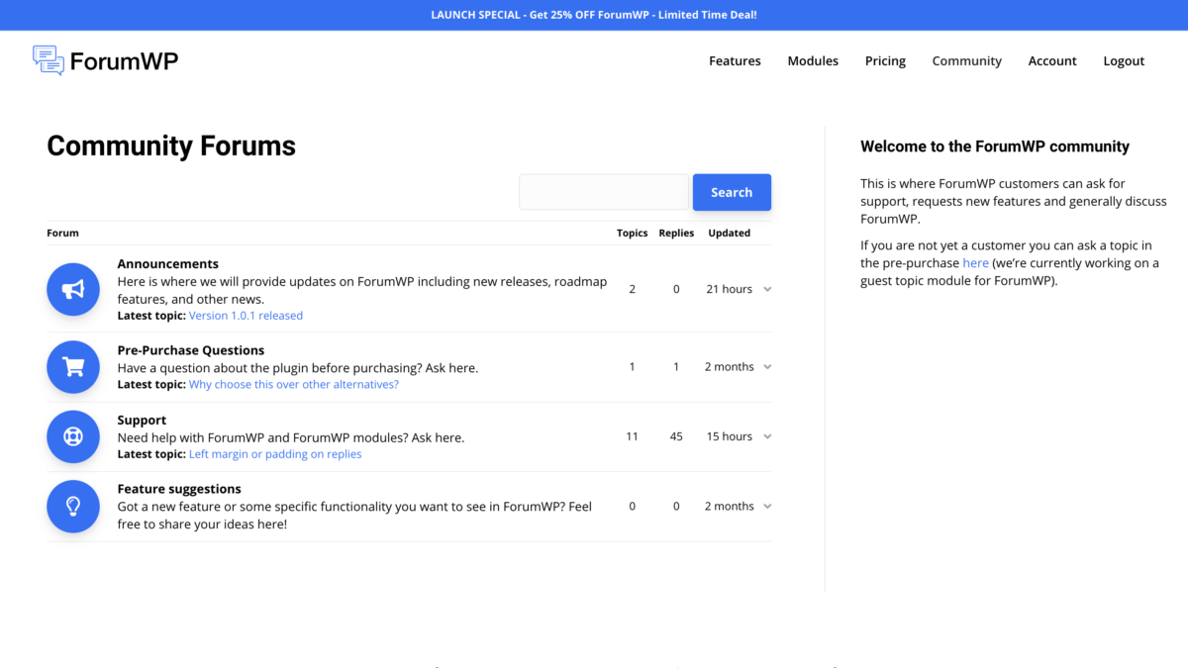Open the 'Version 1.0.1 released' topic link
The image size is (1188, 668).
(246, 316)
